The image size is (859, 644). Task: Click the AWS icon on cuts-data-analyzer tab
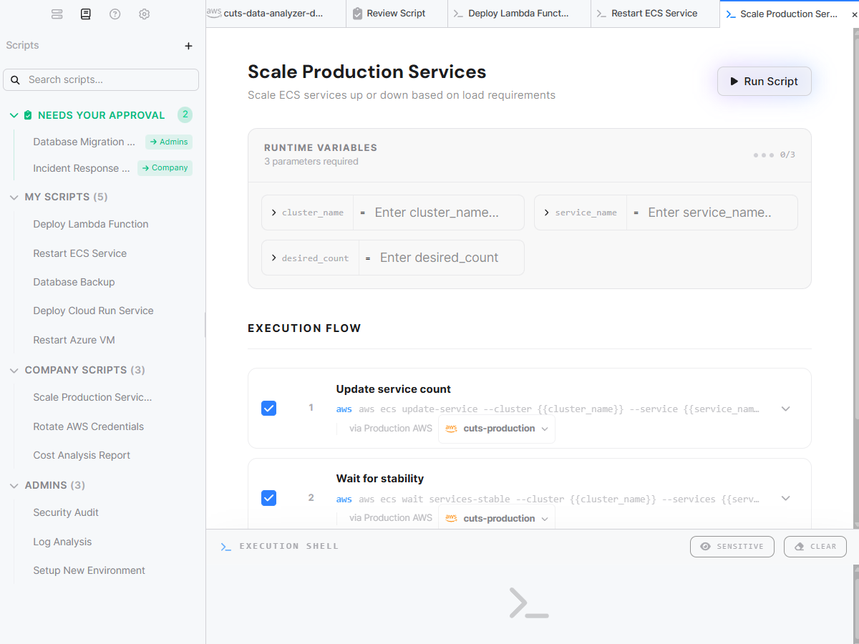pos(213,13)
